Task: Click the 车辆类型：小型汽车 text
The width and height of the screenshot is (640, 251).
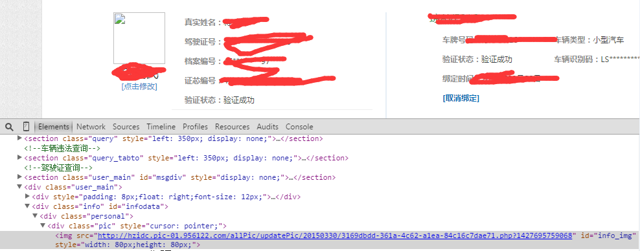Action: [589, 39]
